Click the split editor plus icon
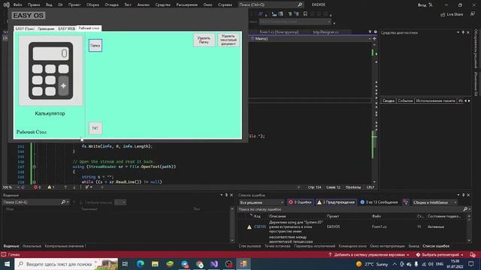 click(x=374, y=38)
